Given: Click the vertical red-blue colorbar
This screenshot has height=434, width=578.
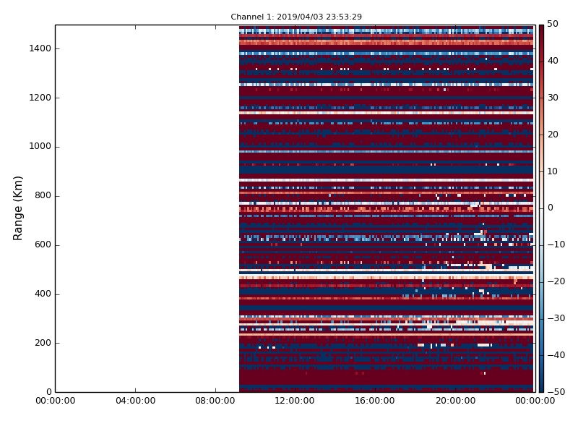Looking at the screenshot, I should pyautogui.click(x=541, y=208).
